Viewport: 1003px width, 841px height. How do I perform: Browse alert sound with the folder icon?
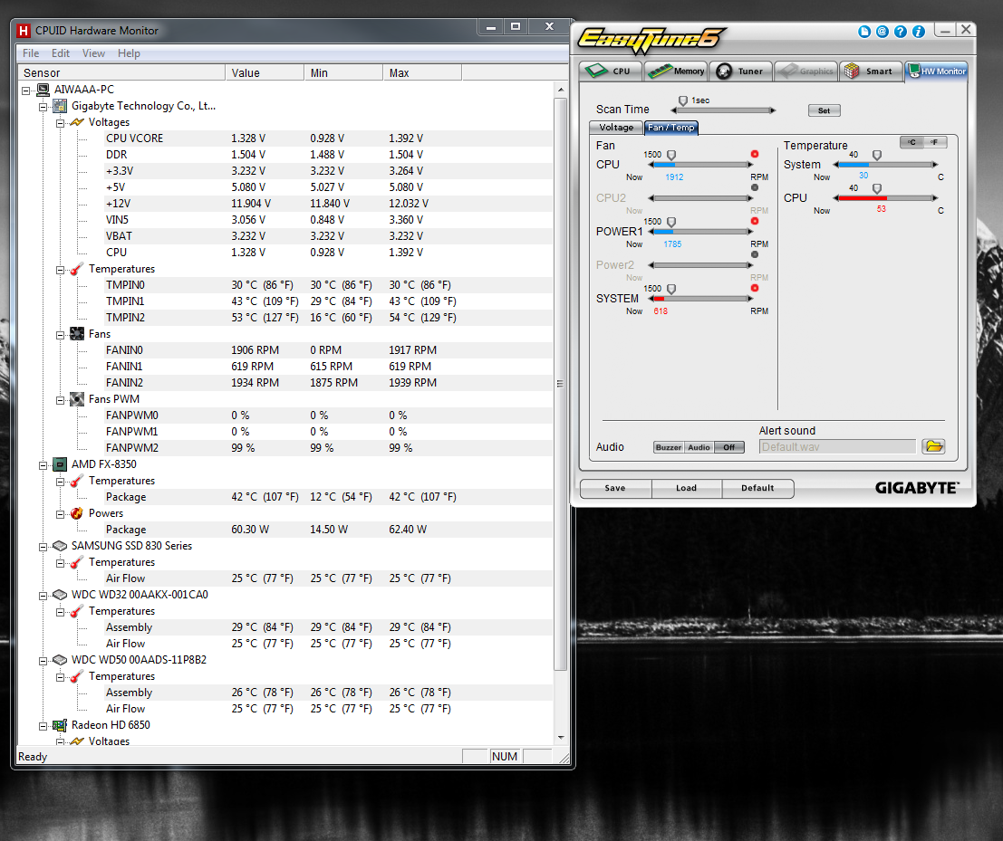933,446
